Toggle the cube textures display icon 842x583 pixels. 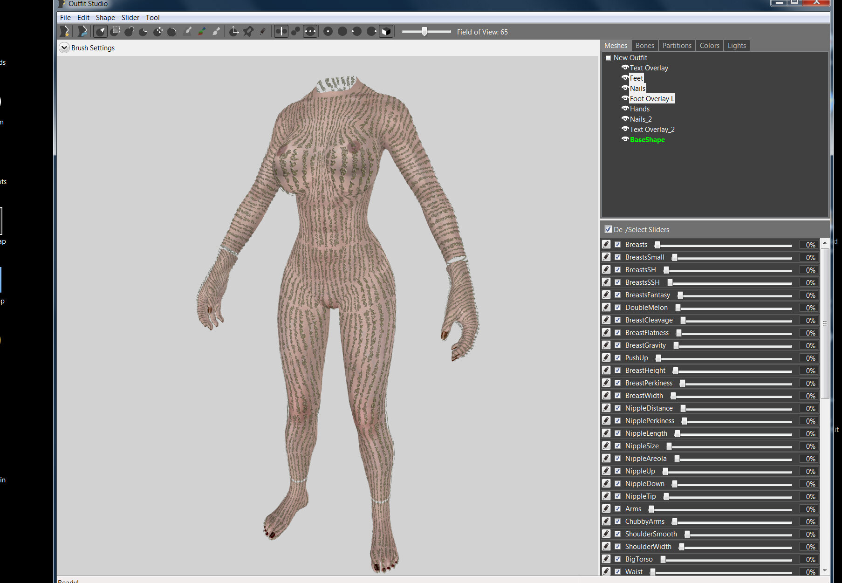click(386, 31)
